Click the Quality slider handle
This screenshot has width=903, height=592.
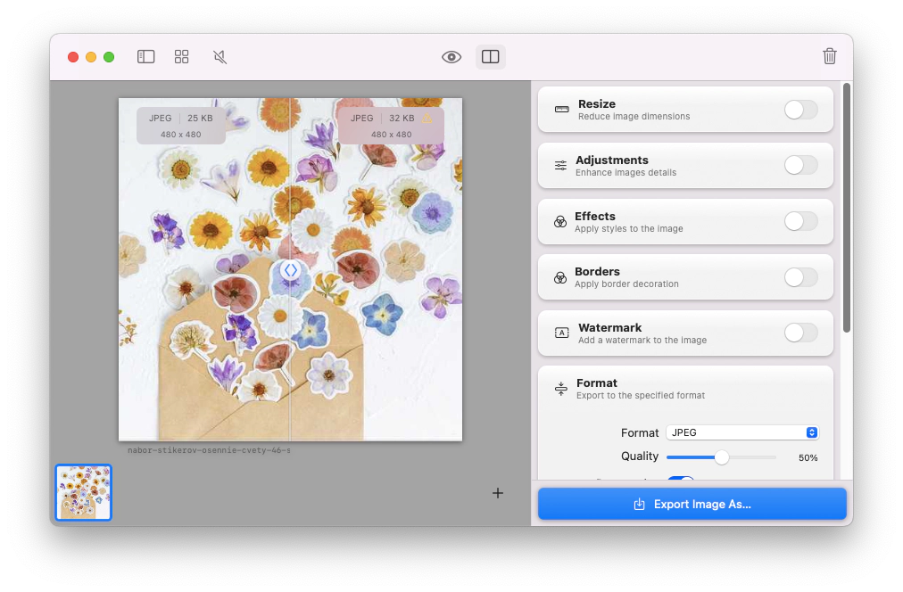tap(721, 457)
